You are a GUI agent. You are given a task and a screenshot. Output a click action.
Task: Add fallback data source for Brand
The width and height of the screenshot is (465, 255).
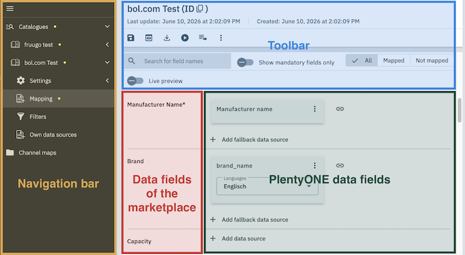click(x=249, y=220)
